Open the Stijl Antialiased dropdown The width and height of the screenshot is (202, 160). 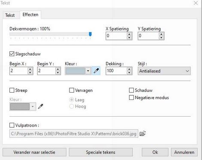point(164,71)
